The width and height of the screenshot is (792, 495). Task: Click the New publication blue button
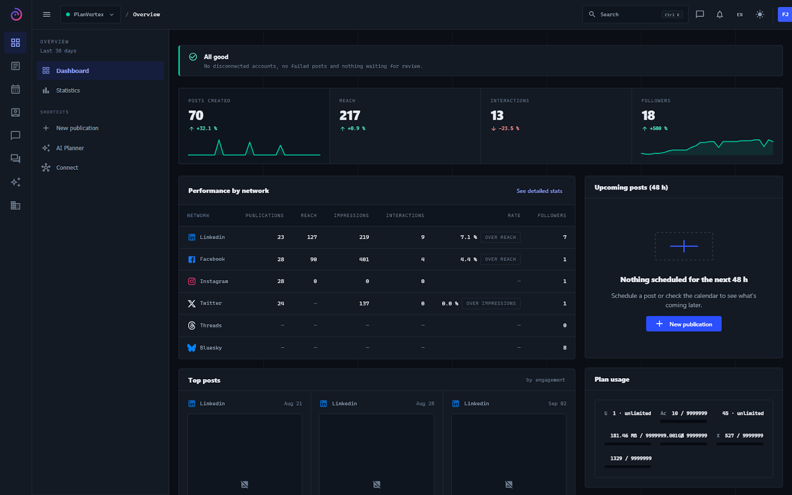click(684, 324)
